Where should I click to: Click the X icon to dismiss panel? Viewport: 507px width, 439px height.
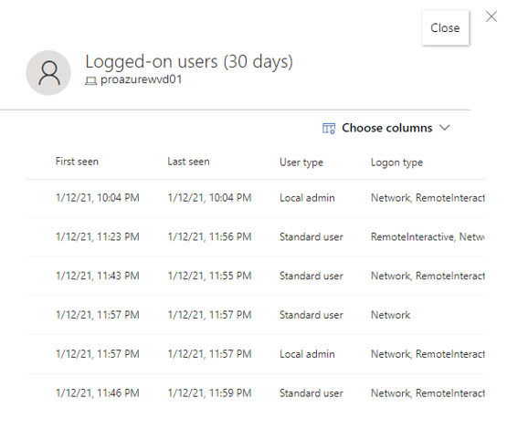[491, 16]
